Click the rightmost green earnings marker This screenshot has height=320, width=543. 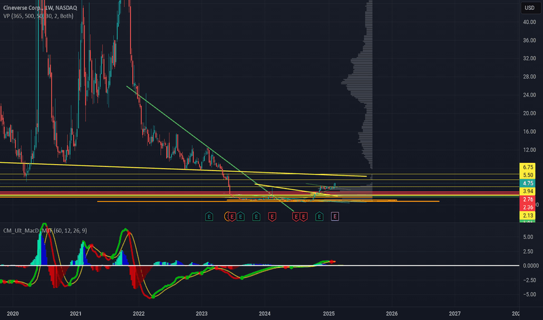point(319,216)
